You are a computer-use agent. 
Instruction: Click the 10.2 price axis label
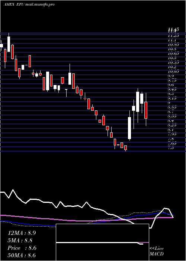click(x=172, y=67)
